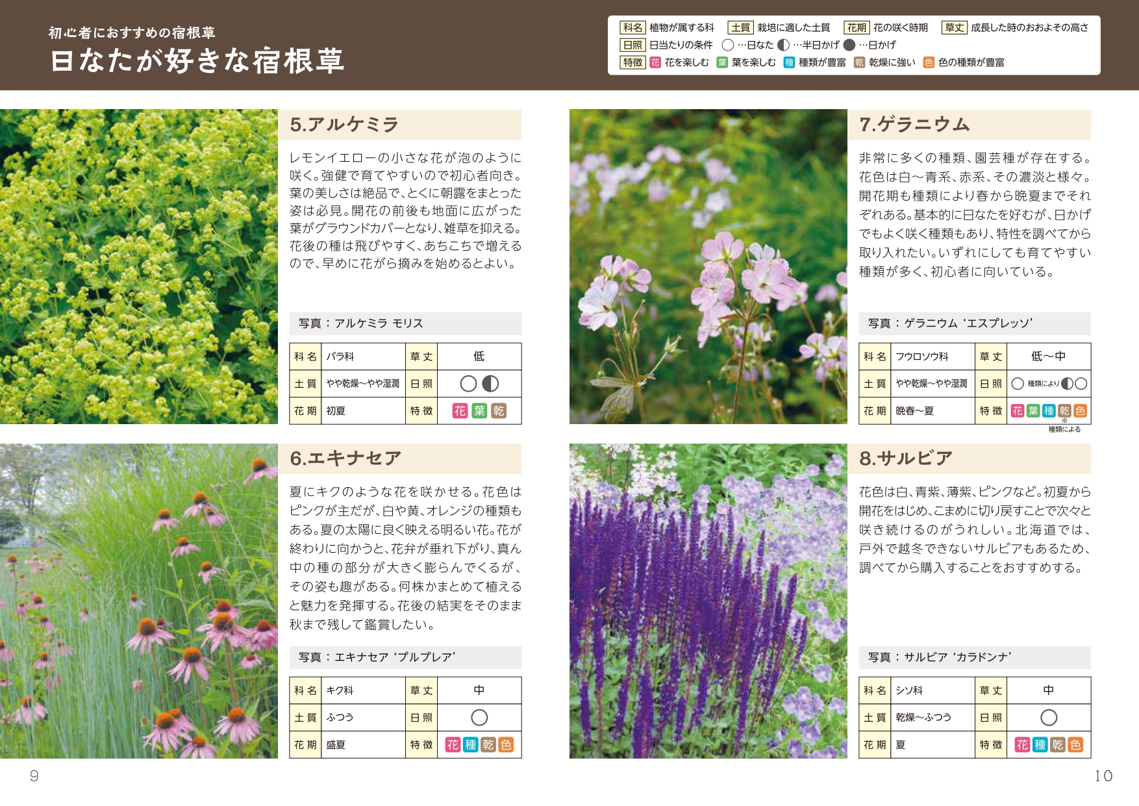Viewport: 1139px width, 806px height.
Task: Click the blue 種 icon in the top legend
Action: coord(789,62)
